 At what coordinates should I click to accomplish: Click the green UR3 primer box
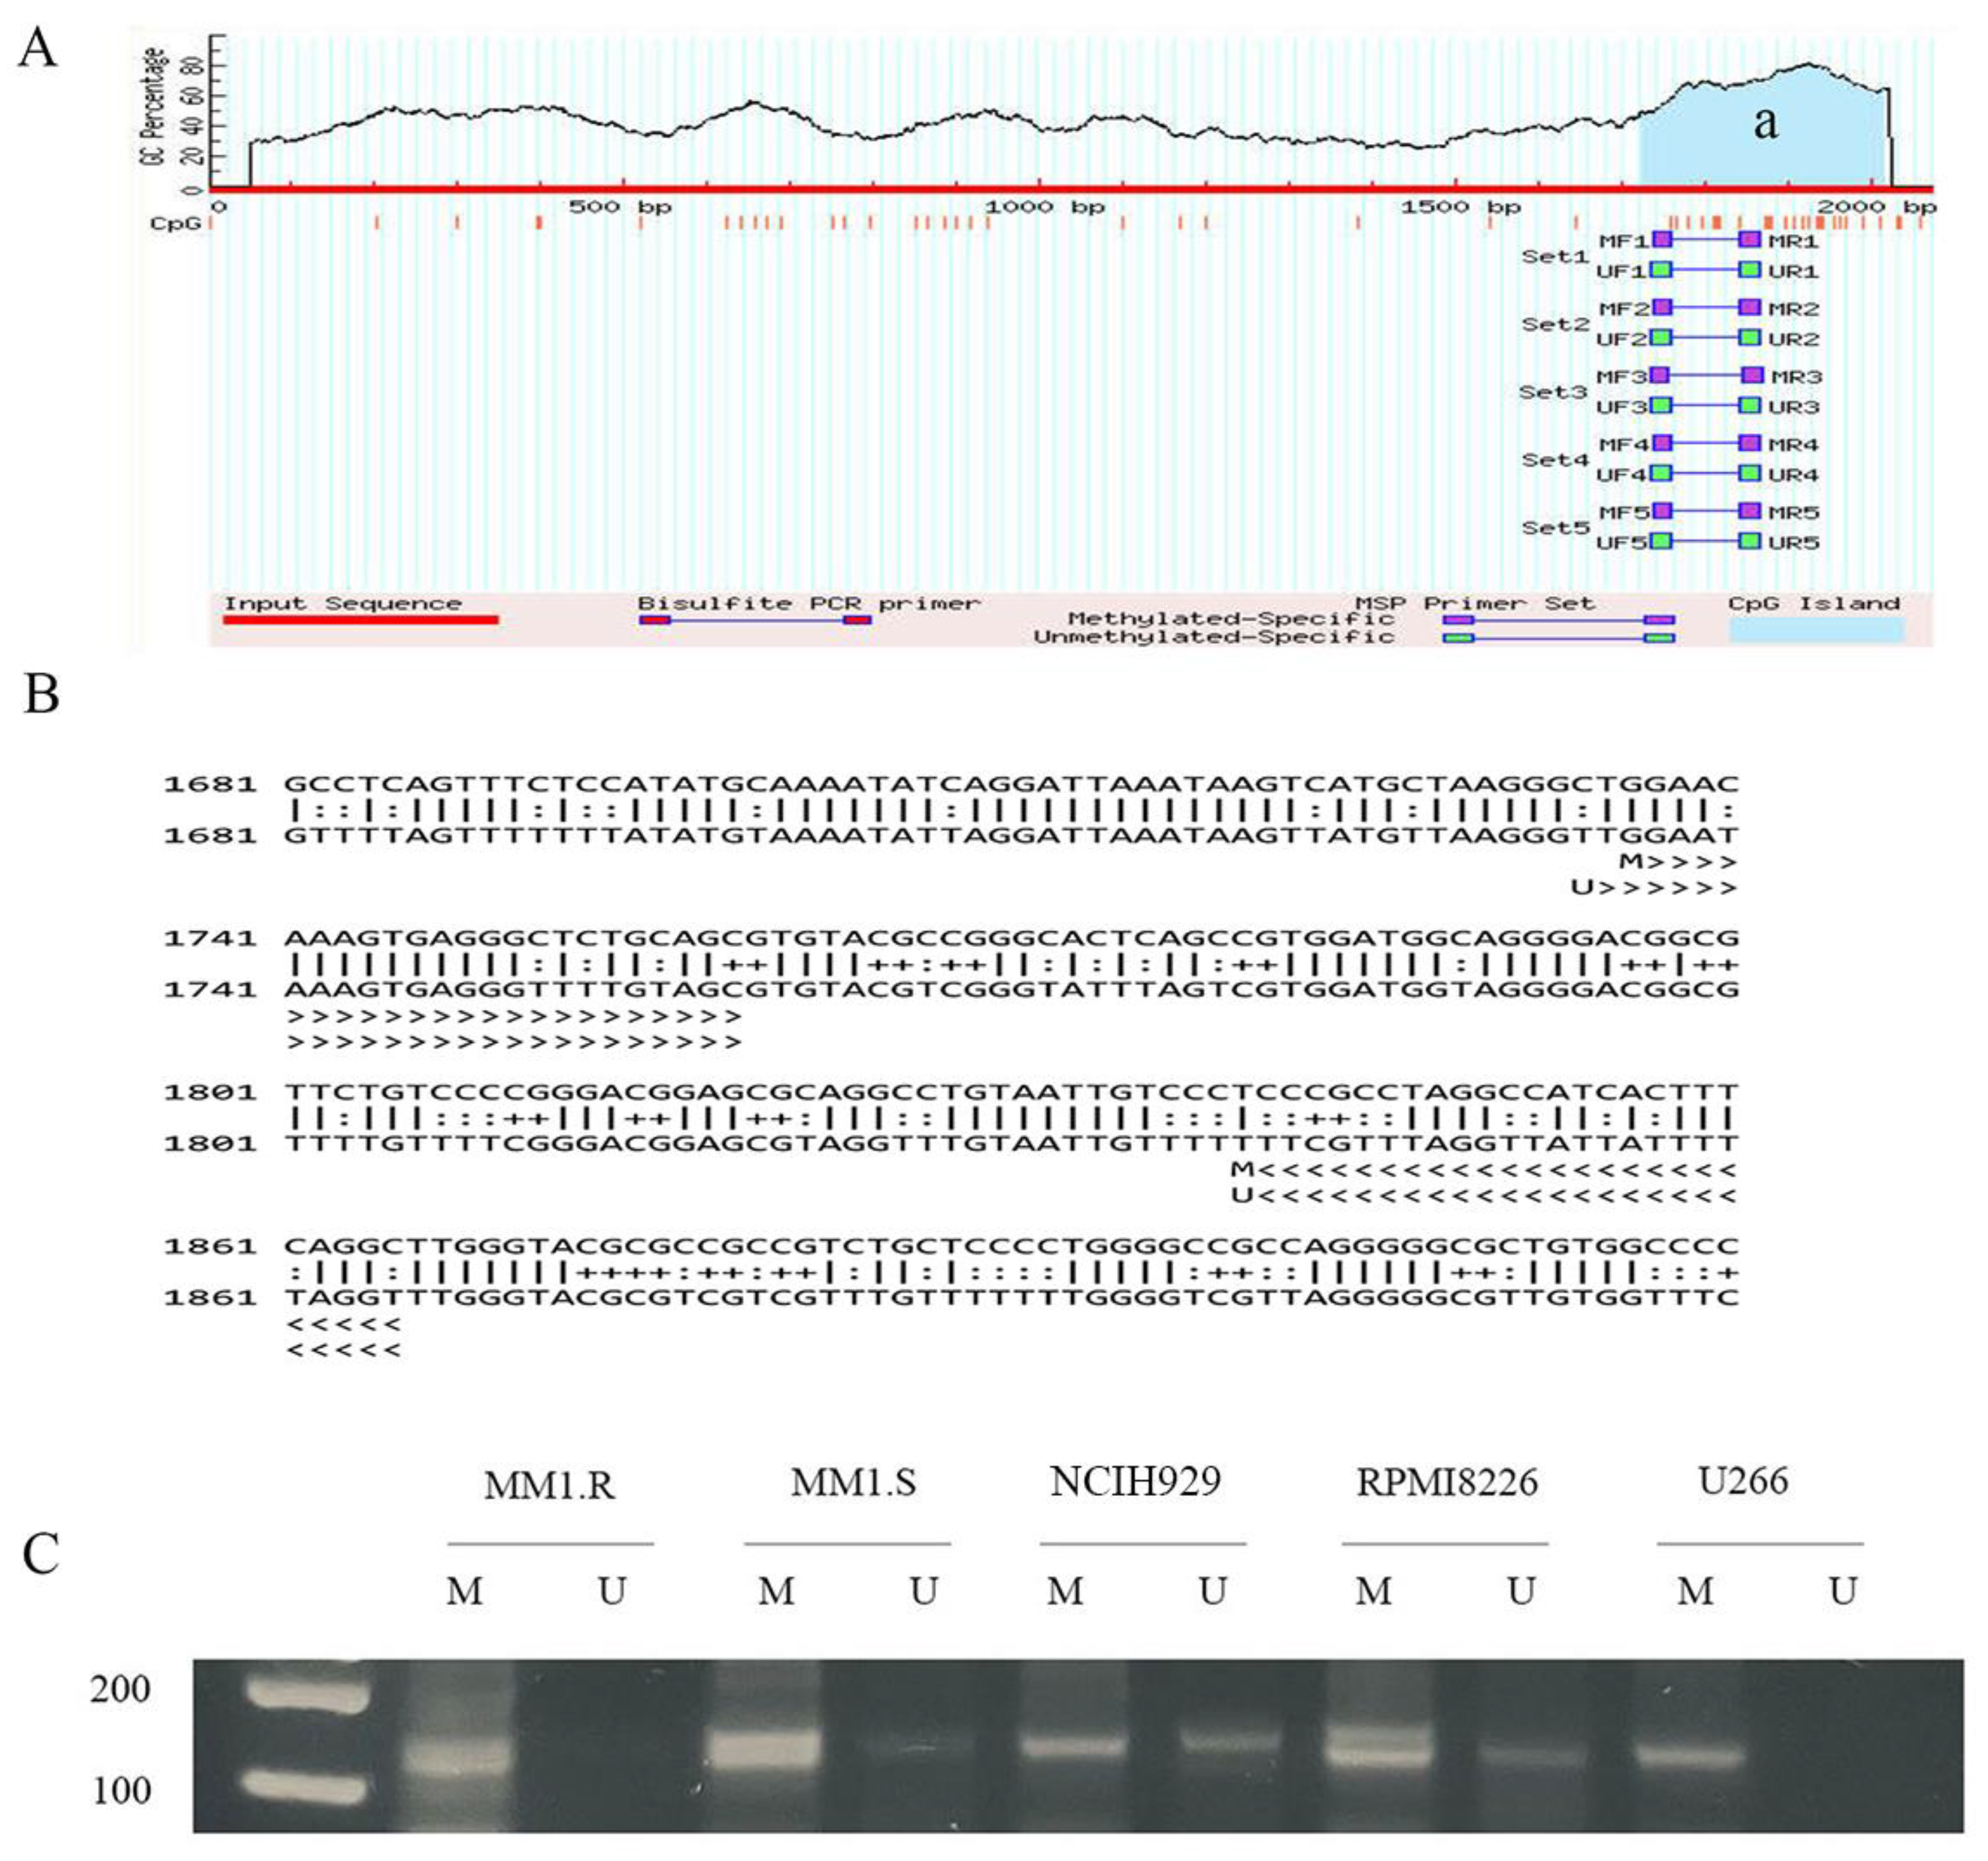click(x=1749, y=405)
